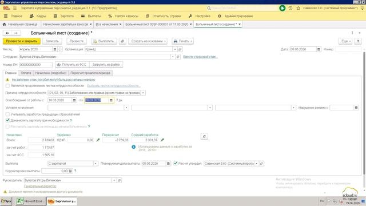Enable Учитывать заработок предыдущих страхователей
The width and height of the screenshot is (366, 206).
(x=7, y=114)
